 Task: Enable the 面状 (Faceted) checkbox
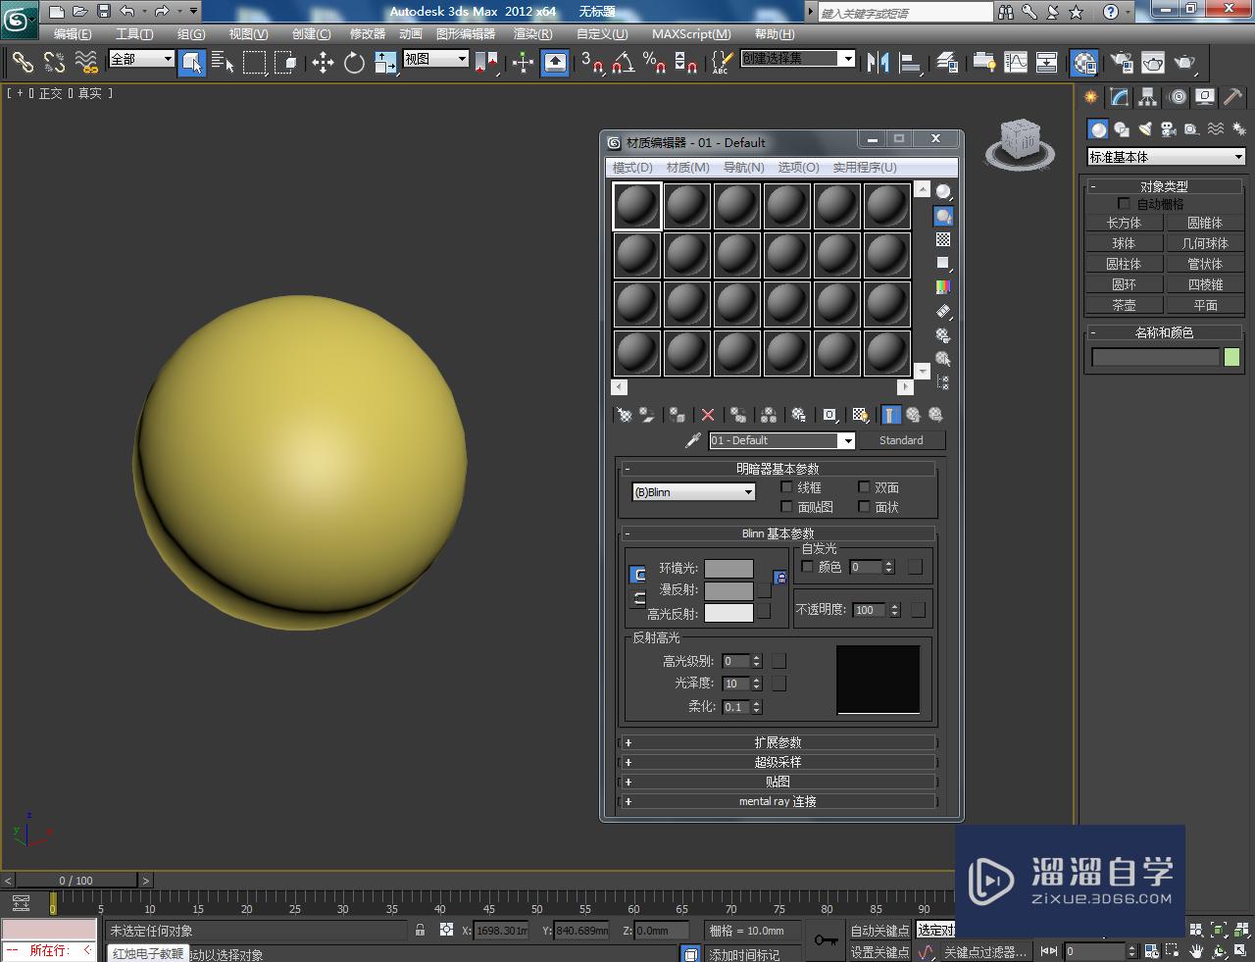pos(864,507)
